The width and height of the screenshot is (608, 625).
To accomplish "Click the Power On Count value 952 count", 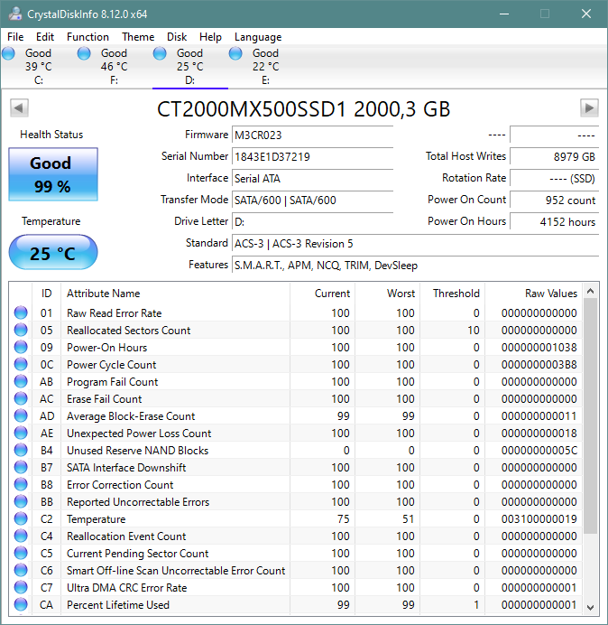I will (554, 200).
